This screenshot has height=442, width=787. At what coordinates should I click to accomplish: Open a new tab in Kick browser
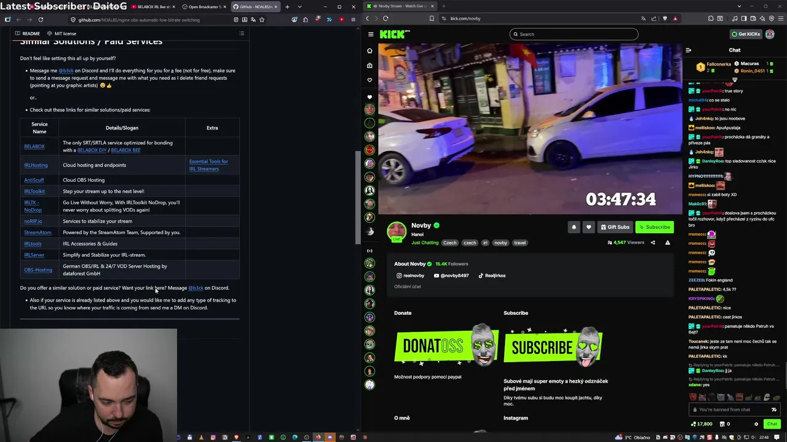point(444,6)
